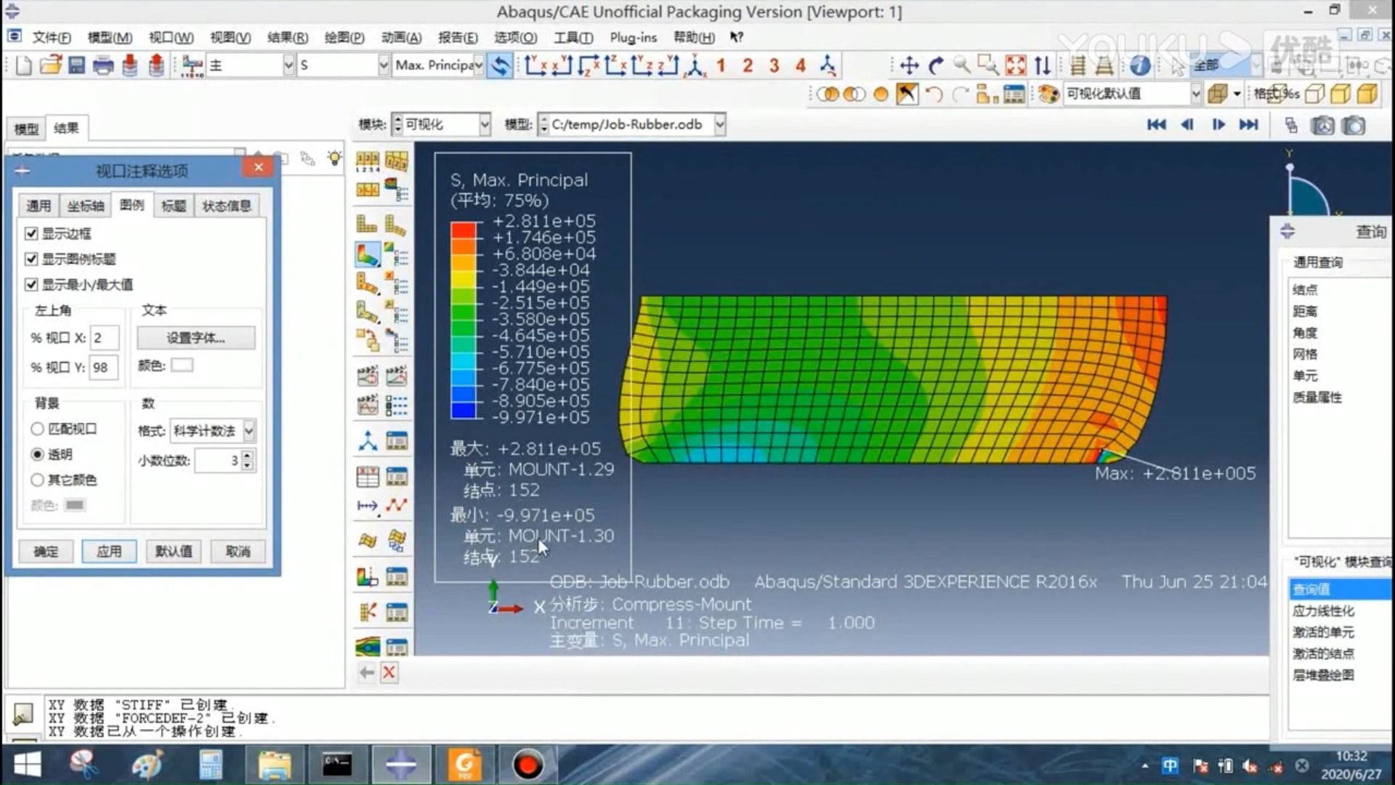This screenshot has height=785, width=1395.
Task: Click the % 视口 X input field
Action: point(105,338)
